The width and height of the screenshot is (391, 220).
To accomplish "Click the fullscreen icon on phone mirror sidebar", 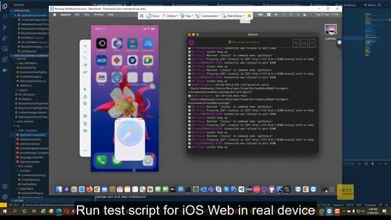I will (x=86, y=58).
